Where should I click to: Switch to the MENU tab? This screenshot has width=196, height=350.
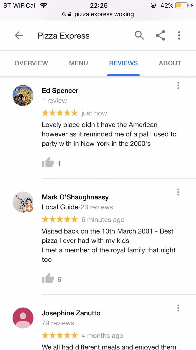pyautogui.click(x=78, y=63)
